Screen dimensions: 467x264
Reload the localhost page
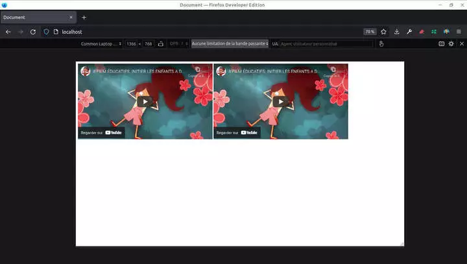pos(33,32)
